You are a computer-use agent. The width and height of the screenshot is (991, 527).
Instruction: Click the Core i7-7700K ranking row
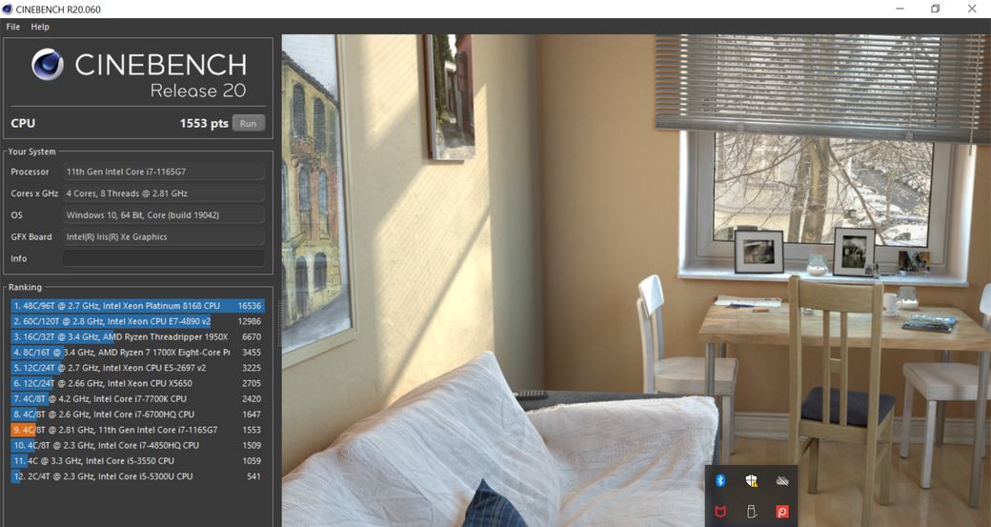[137, 399]
